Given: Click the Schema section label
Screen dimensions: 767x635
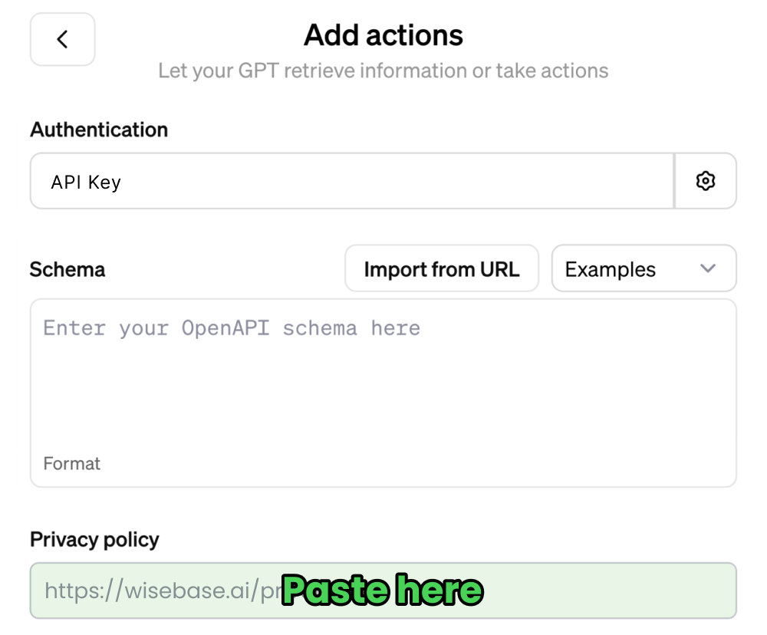Looking at the screenshot, I should point(67,270).
